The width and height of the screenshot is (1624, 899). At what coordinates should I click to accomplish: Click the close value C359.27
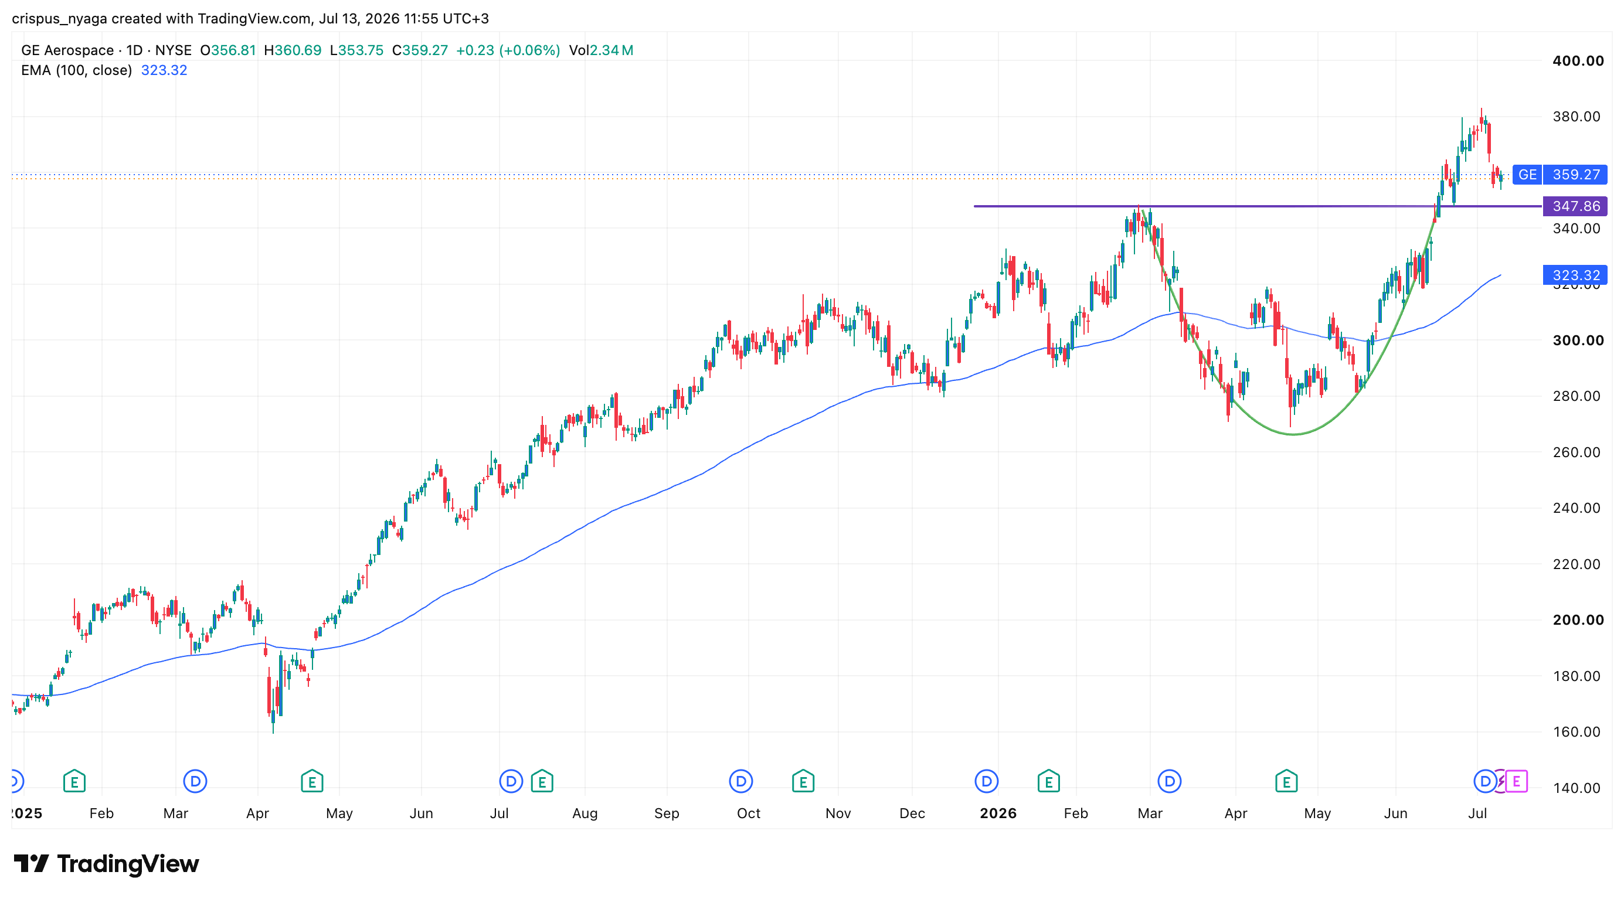pos(420,50)
